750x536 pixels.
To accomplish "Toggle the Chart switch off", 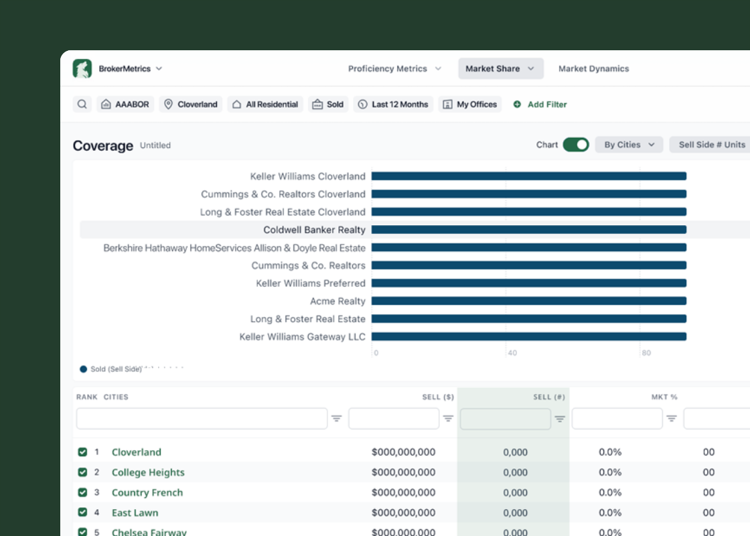I will click(x=576, y=145).
